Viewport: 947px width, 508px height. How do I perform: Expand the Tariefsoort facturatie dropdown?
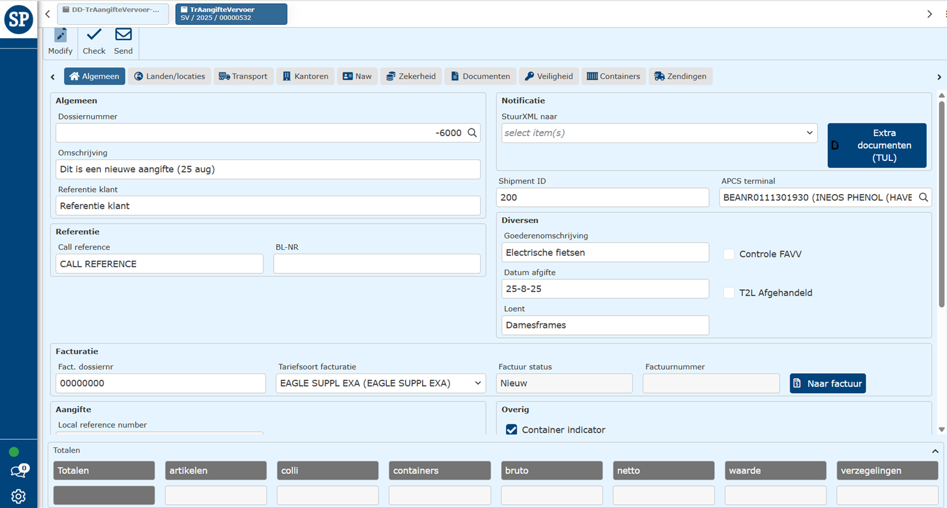(380, 383)
